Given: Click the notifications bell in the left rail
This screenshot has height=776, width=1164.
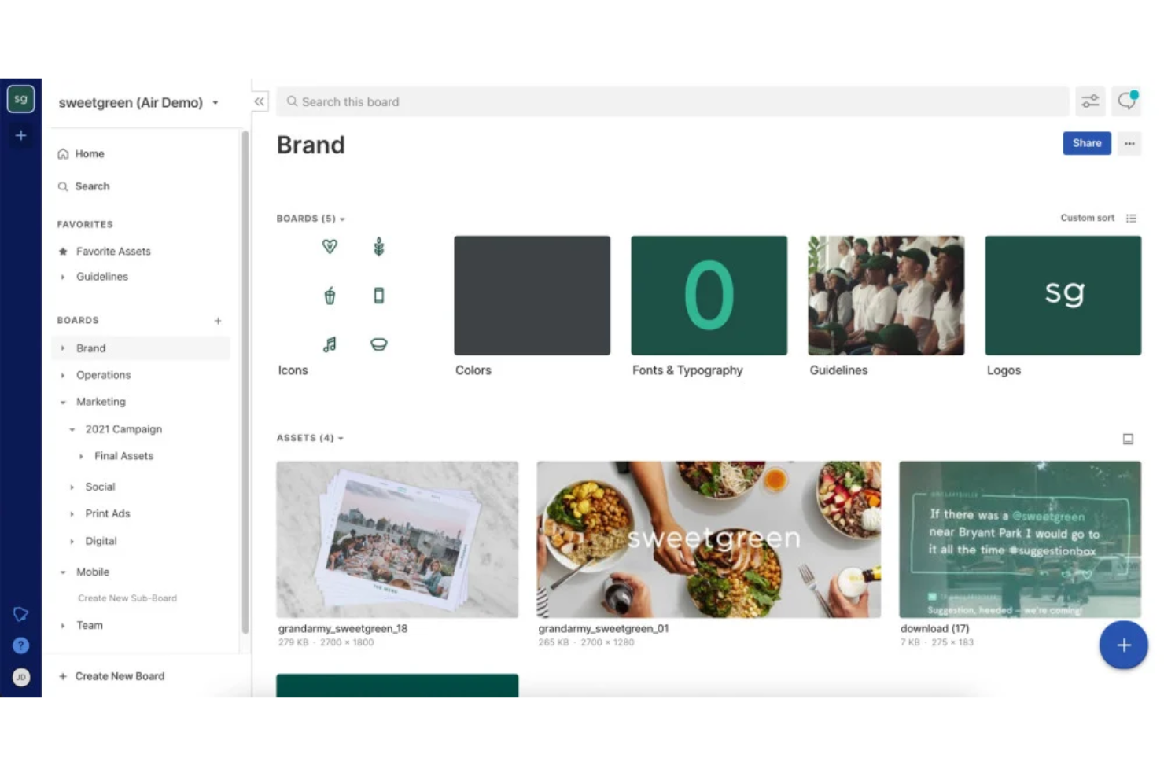Looking at the screenshot, I should [20, 614].
